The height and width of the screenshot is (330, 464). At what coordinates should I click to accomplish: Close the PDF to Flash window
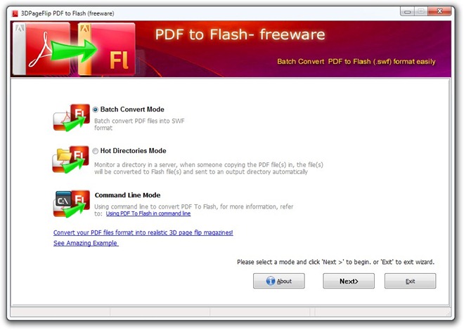pyautogui.click(x=439, y=11)
